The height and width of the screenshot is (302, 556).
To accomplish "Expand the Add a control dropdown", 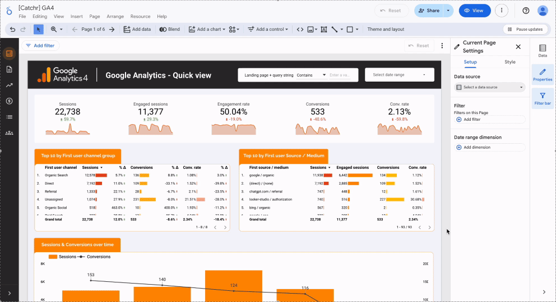I will pos(286,29).
